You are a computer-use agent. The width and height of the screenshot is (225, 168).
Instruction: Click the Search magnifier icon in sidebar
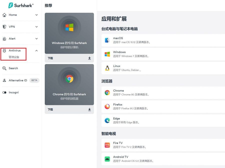point(4,68)
